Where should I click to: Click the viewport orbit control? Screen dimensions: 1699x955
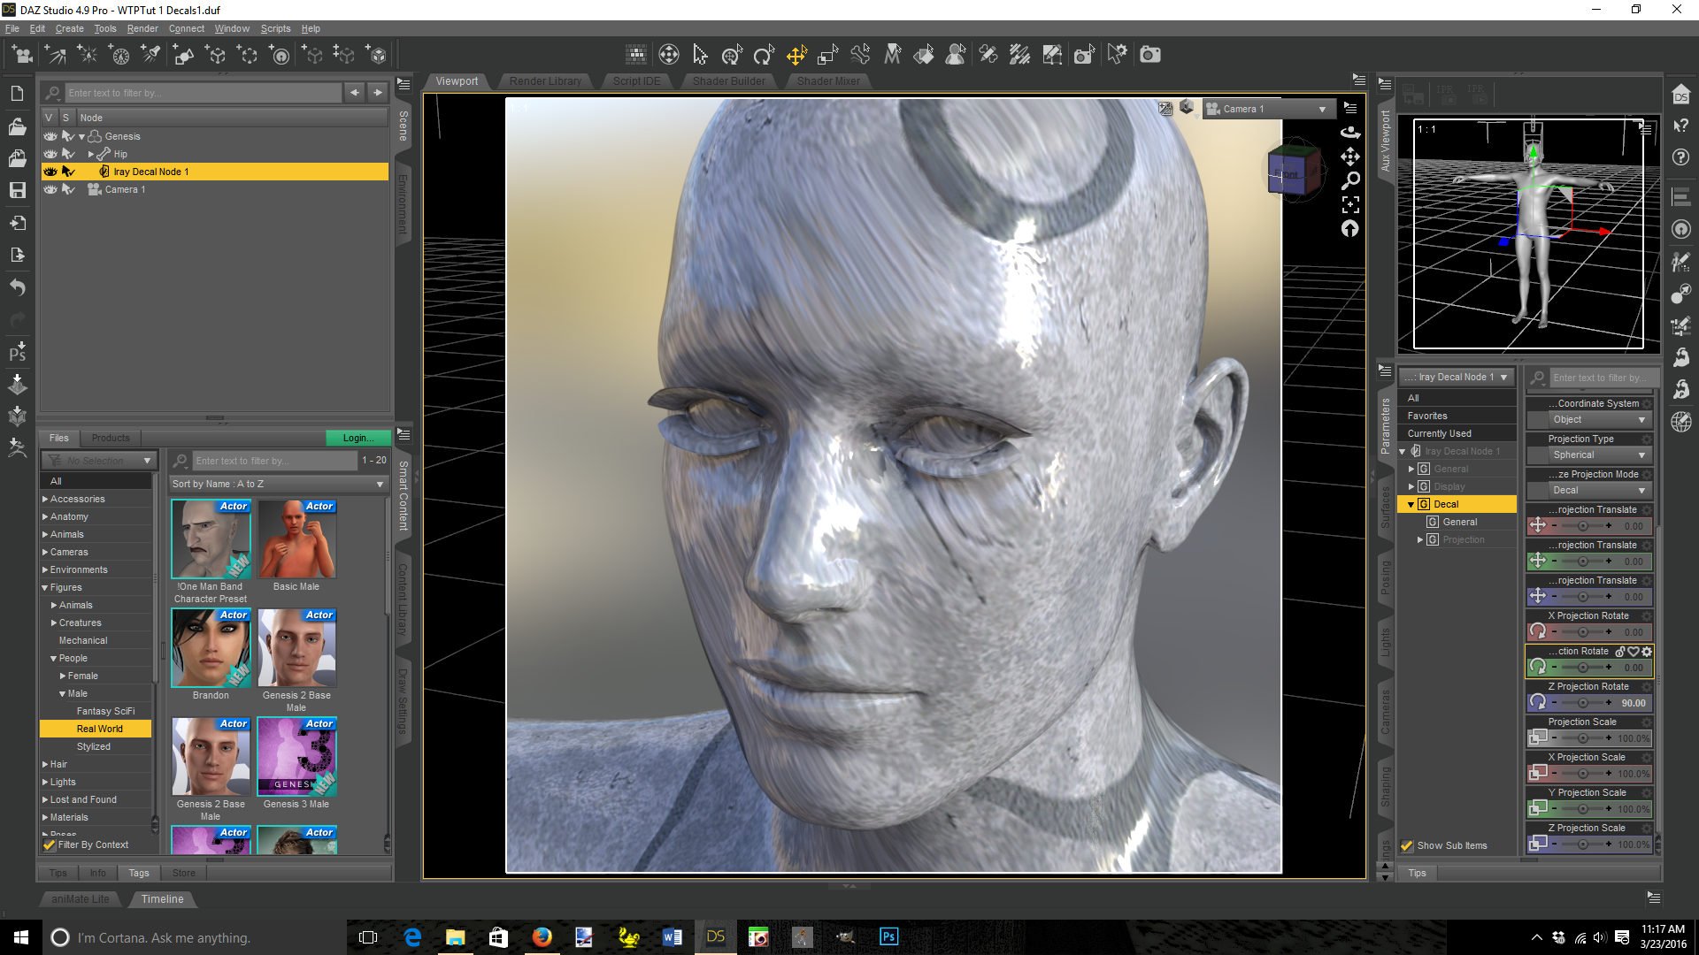click(x=1350, y=133)
